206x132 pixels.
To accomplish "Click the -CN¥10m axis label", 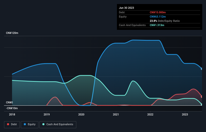I will coord(12,108).
